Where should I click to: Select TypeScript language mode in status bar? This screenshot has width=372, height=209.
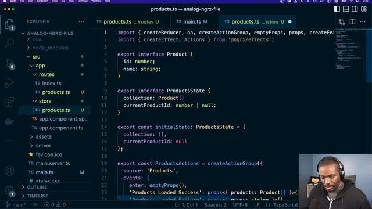[x=285, y=204]
